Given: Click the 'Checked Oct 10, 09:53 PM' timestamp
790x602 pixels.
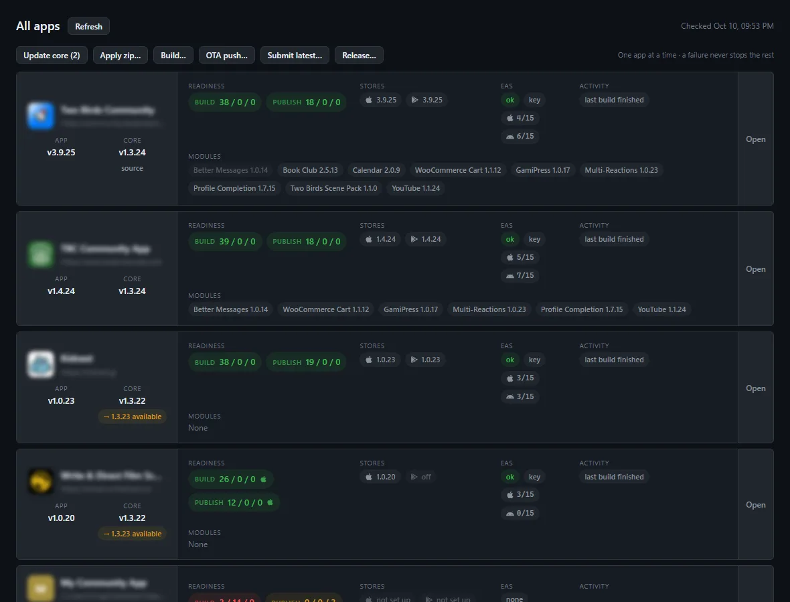Looking at the screenshot, I should 727,26.
